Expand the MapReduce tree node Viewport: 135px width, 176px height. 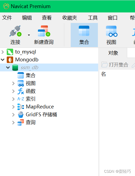coord(13,107)
